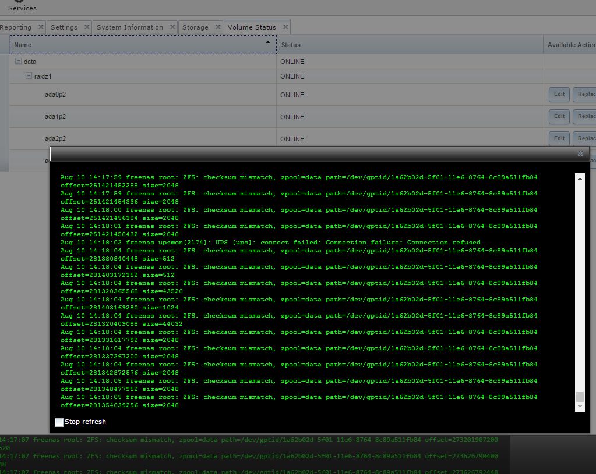Close the System Information tab
Viewport: 596px width, 474px height.
pos(172,27)
